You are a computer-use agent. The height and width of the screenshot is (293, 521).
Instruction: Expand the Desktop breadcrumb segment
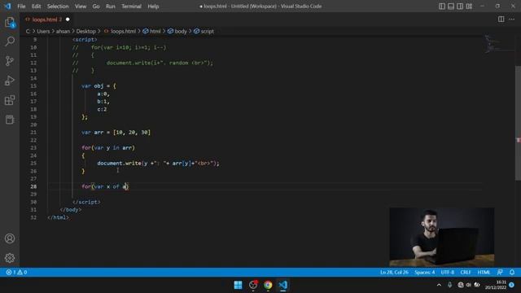85,31
